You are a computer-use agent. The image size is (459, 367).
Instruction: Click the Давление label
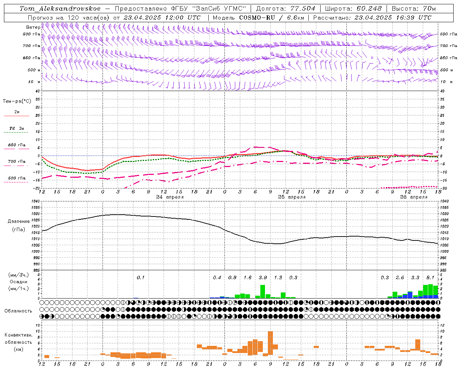tap(19, 221)
